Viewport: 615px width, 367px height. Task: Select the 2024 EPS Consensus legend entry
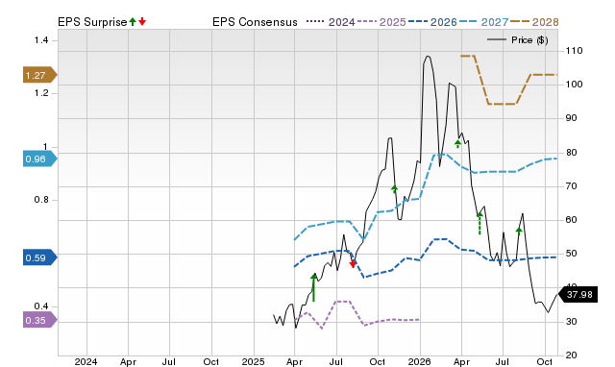pyautogui.click(x=331, y=22)
